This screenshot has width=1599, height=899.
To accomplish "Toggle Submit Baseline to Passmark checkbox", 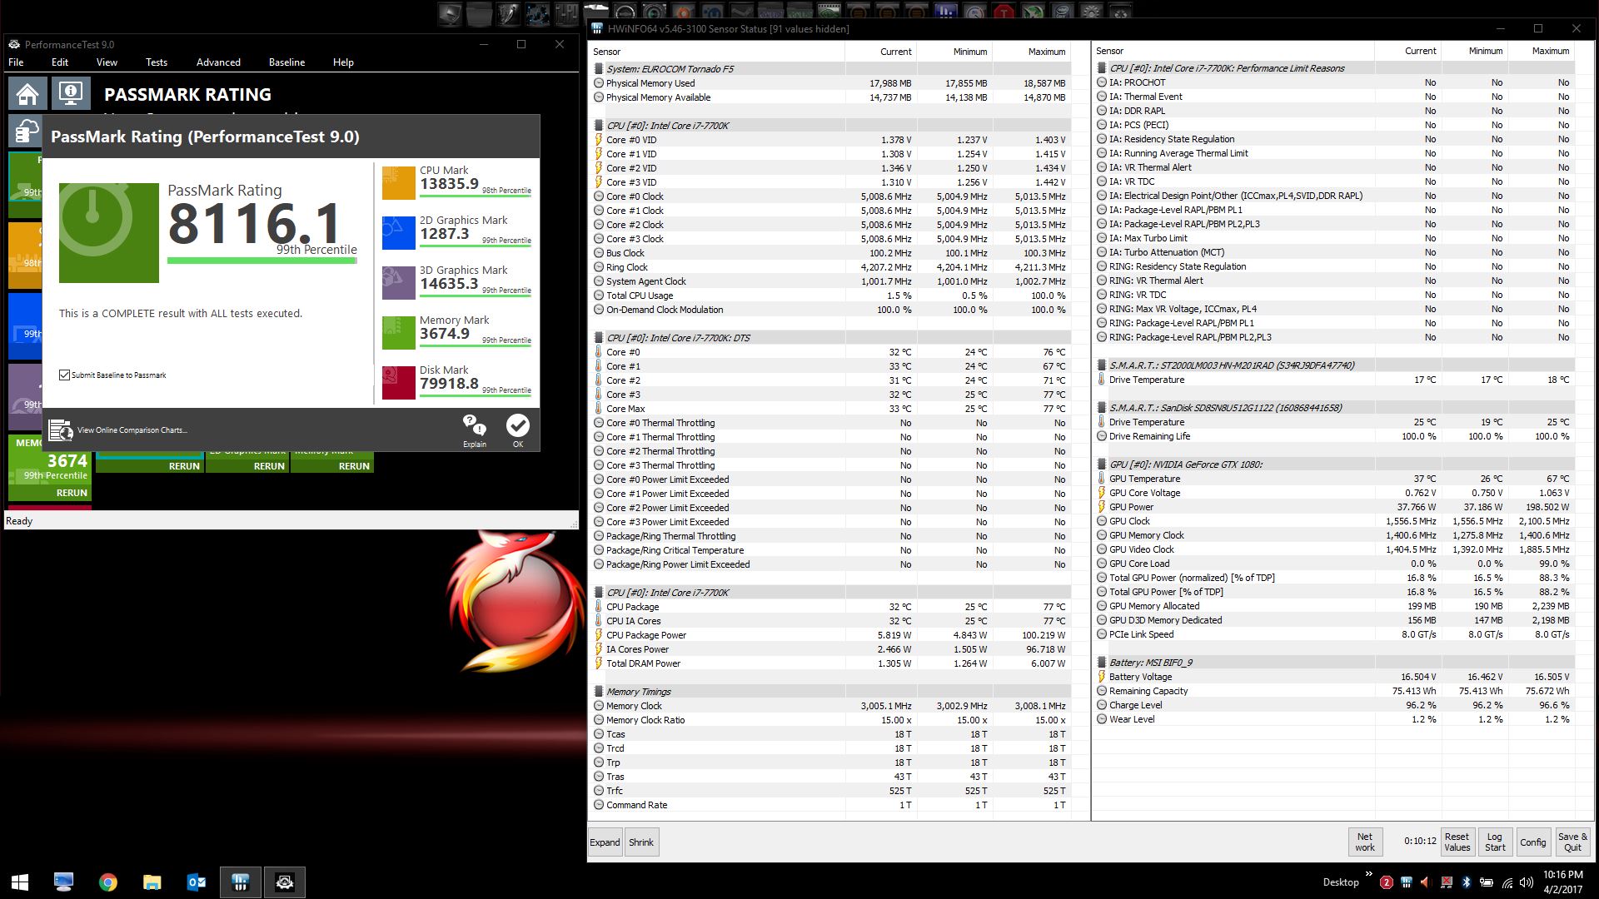I will pos(64,375).
